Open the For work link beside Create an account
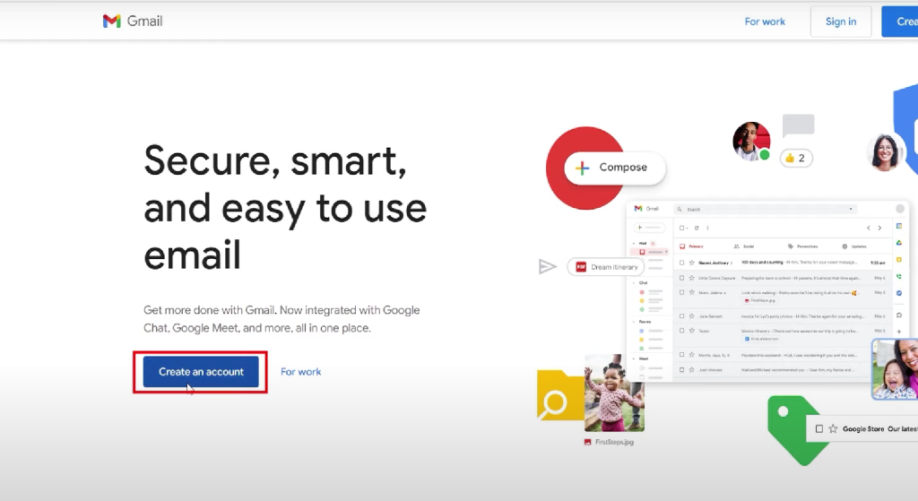This screenshot has height=501, width=918. 301,372
